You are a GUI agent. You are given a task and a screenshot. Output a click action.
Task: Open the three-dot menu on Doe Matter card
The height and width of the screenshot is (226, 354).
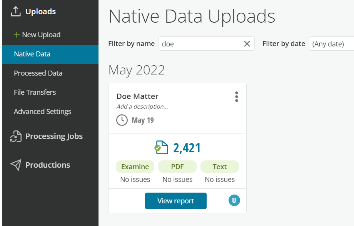(x=236, y=97)
